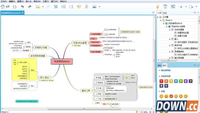Click the Undo arrow icon
The height and width of the screenshot is (113, 200).
[x=23, y=6]
